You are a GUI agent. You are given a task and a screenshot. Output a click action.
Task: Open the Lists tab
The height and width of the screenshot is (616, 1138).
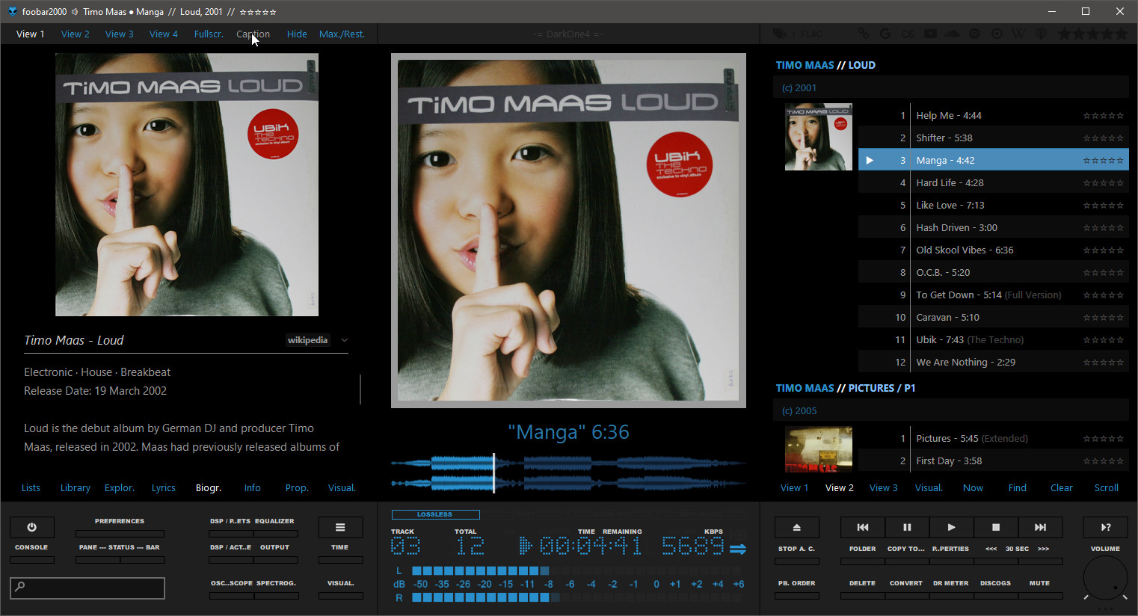31,487
